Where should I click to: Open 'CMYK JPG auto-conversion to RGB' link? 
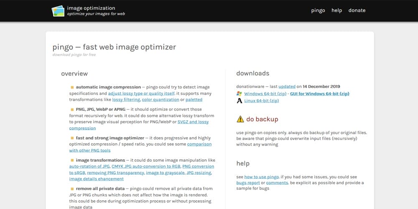pos(146,166)
